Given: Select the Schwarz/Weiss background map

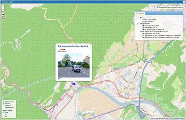Looking at the screenshot, I should pos(3,108).
